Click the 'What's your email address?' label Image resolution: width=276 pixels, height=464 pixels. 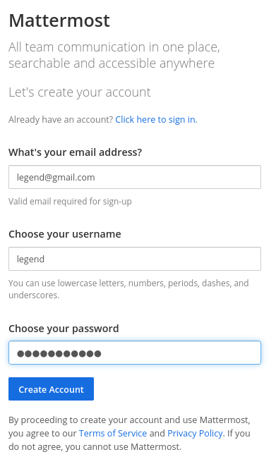point(76,152)
